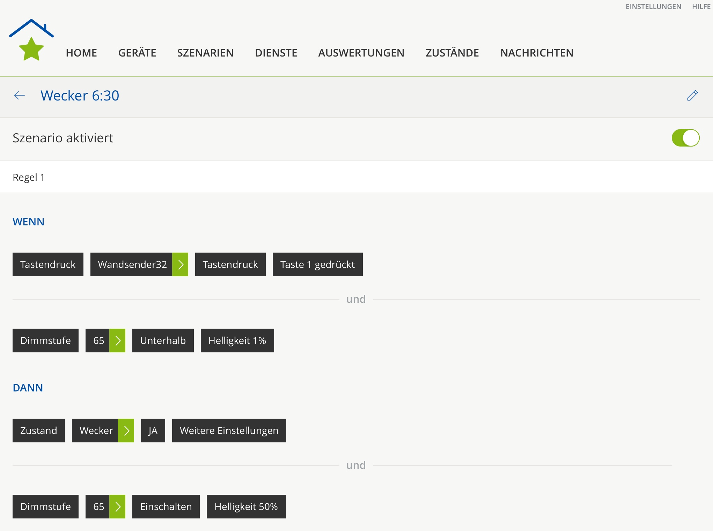
Task: Click the EINSTELLUNGEN link
Action: pos(653,7)
